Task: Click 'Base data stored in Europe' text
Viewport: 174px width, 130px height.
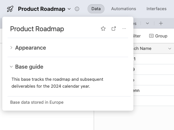Action: tap(37, 102)
